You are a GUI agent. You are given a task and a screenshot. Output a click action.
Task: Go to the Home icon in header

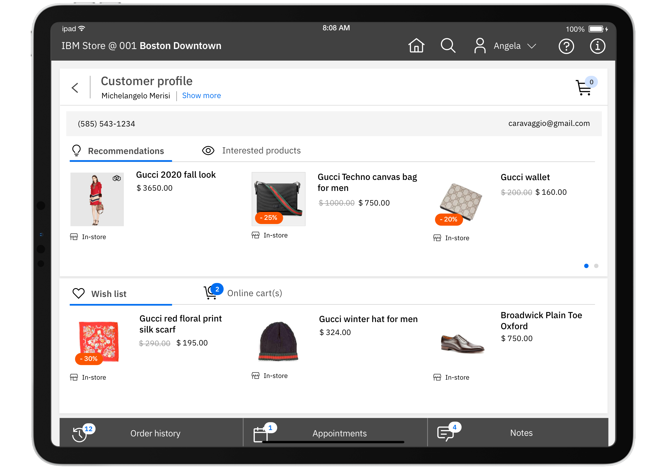click(x=416, y=46)
